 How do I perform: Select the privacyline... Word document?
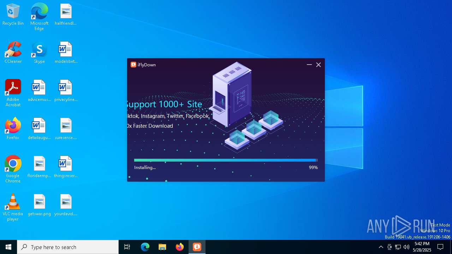(66, 91)
